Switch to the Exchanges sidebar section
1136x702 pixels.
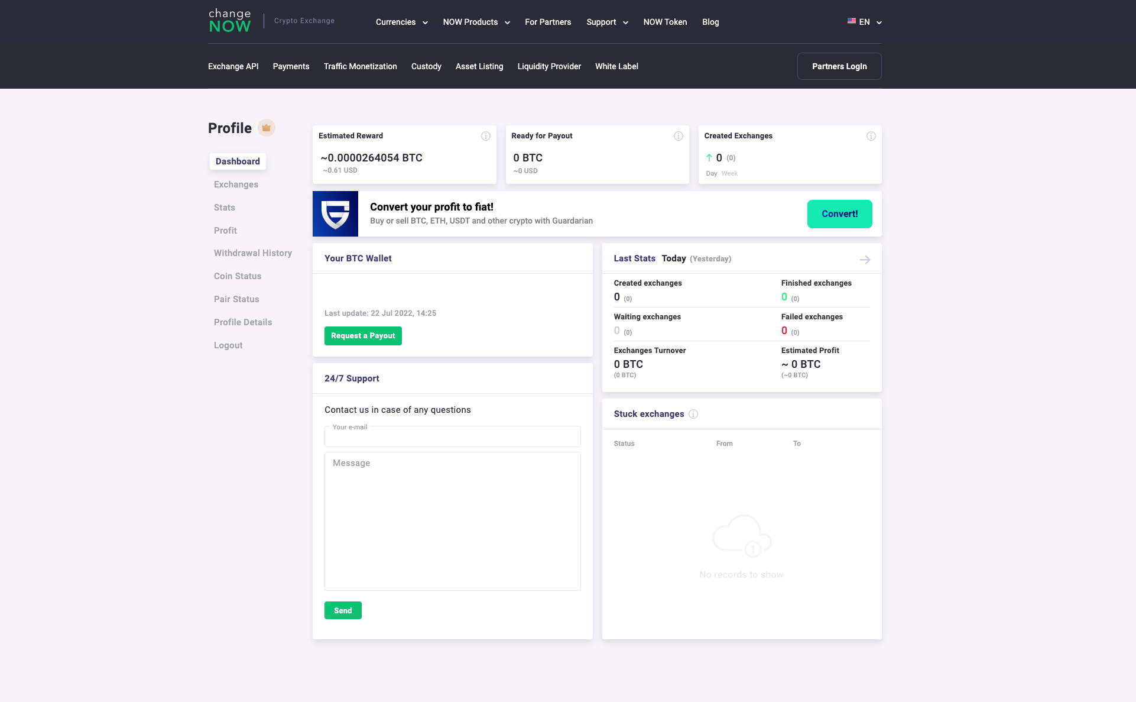[235, 184]
